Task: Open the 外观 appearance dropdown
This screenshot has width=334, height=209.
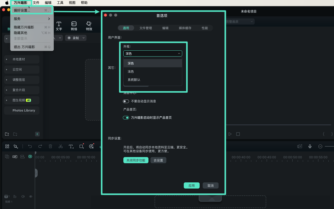Action: click(x=153, y=53)
